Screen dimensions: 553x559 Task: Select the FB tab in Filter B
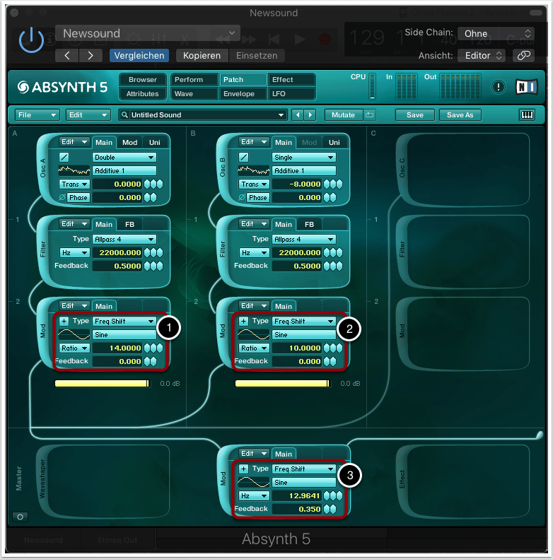tap(309, 224)
